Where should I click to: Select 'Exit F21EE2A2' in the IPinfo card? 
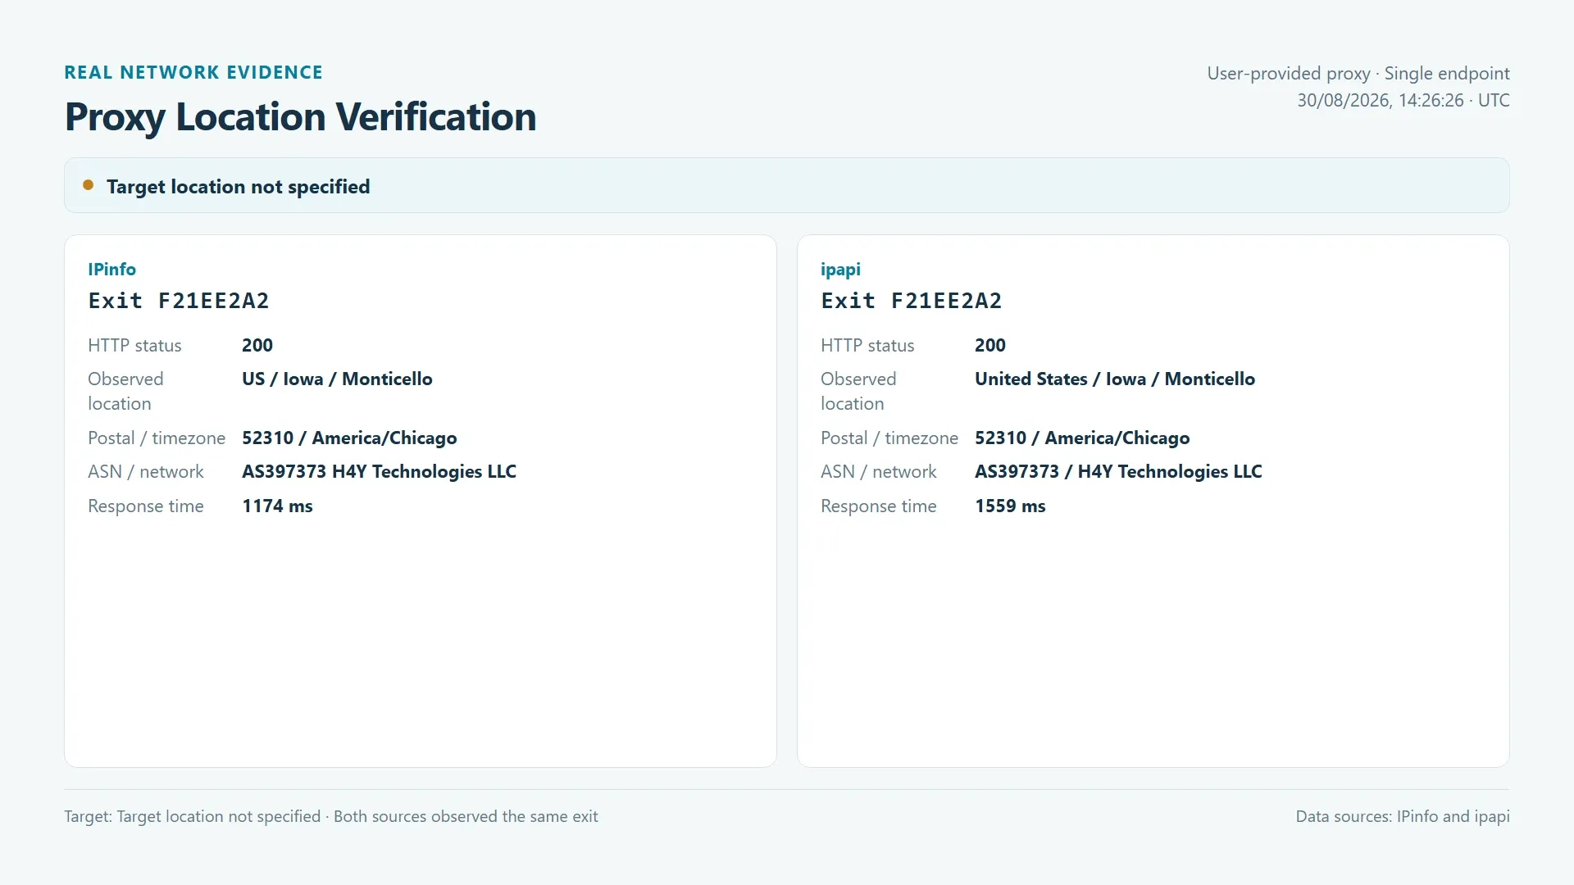click(x=179, y=301)
